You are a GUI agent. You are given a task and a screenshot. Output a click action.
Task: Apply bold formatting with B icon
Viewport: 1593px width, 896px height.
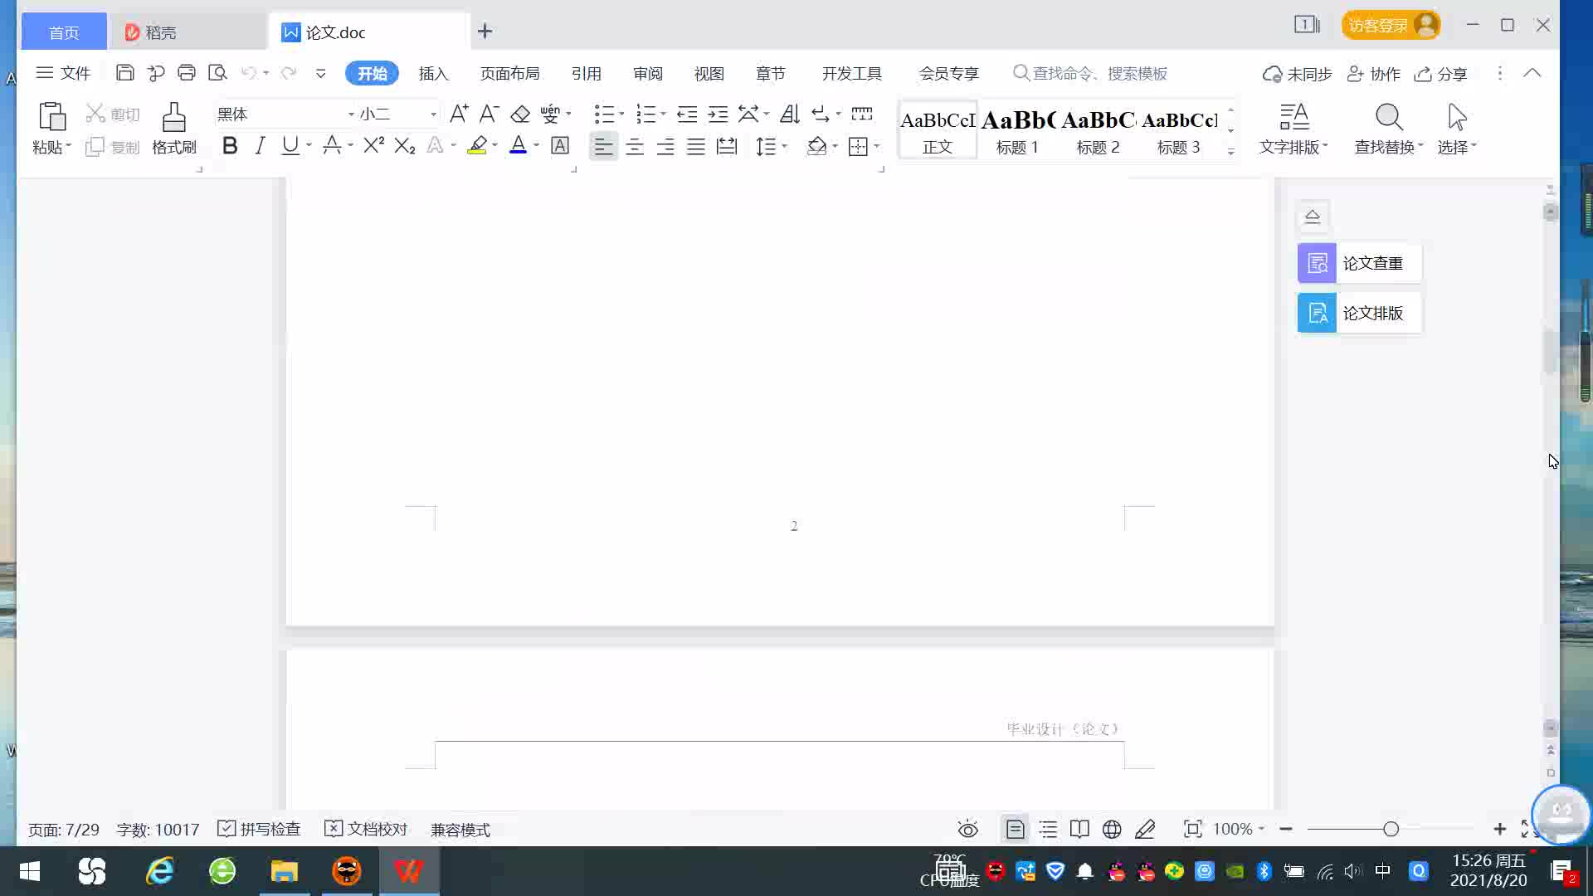click(x=230, y=147)
